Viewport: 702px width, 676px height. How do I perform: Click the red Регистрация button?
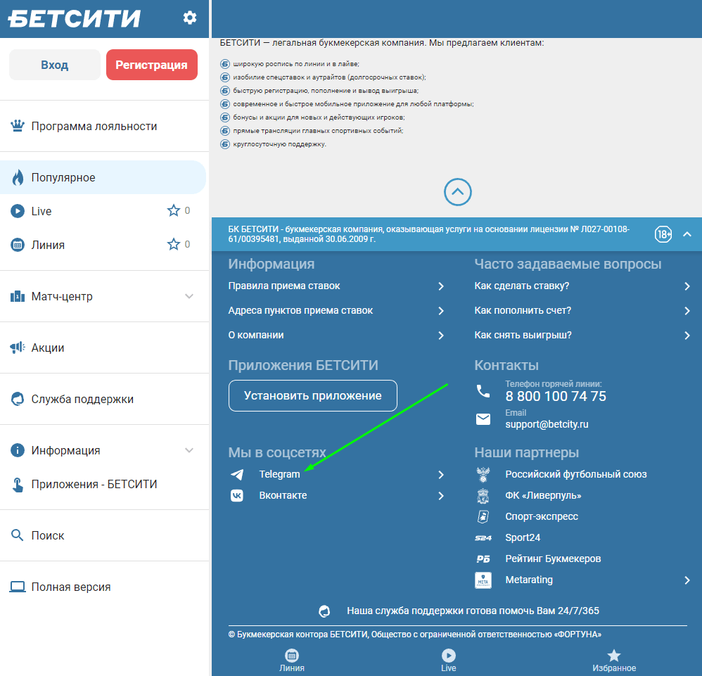click(x=152, y=65)
